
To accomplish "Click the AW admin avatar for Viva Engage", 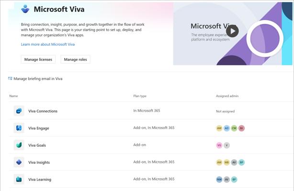I will click(x=219, y=128).
